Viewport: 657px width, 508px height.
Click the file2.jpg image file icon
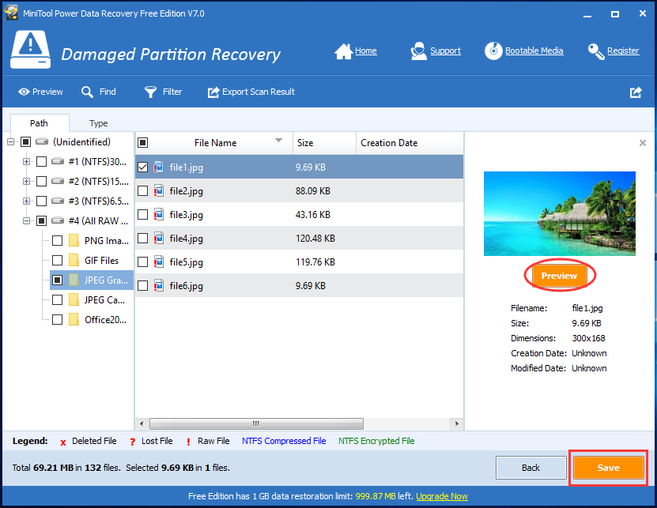point(158,191)
